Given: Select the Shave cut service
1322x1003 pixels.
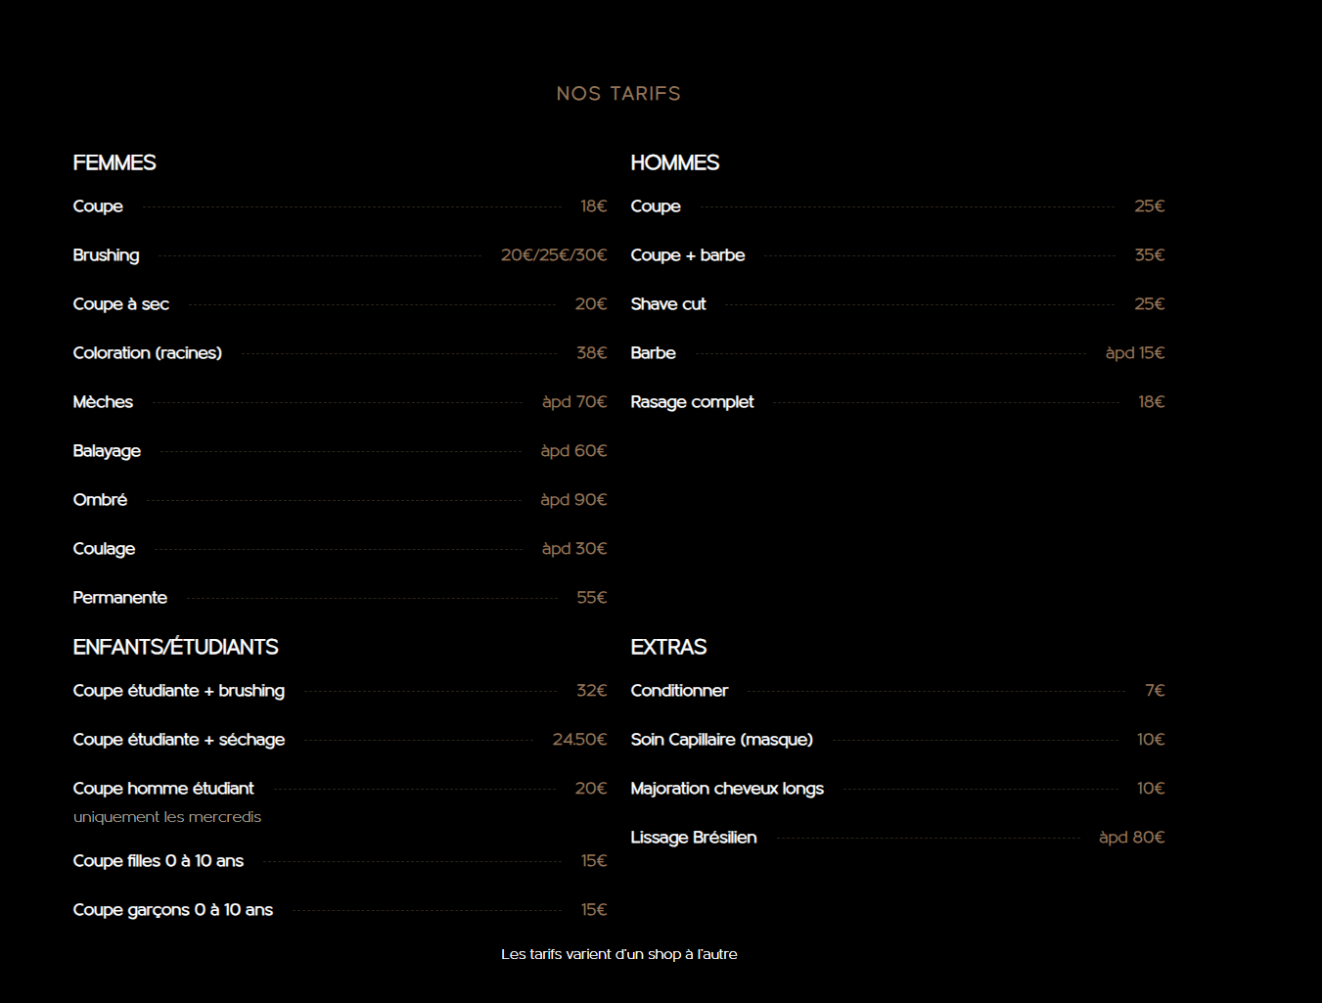Looking at the screenshot, I should [667, 304].
